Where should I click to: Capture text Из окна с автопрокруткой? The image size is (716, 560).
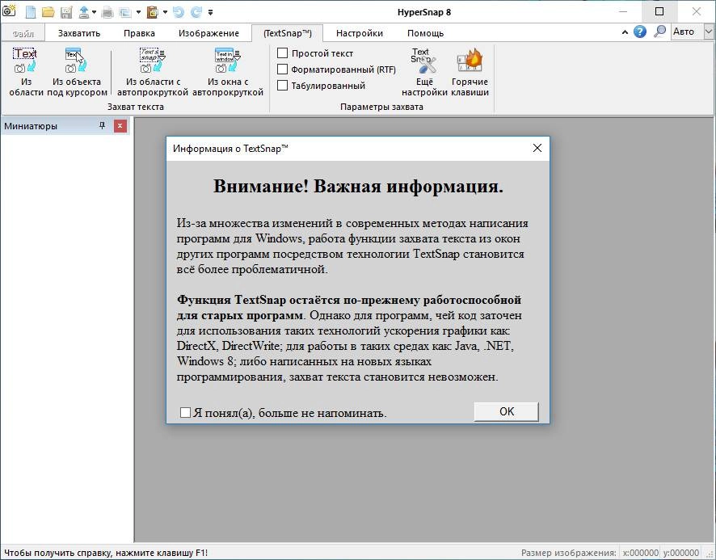[x=228, y=72]
